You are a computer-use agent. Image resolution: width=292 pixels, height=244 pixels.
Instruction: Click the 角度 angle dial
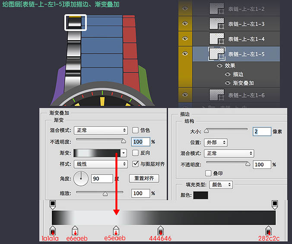[81, 179]
